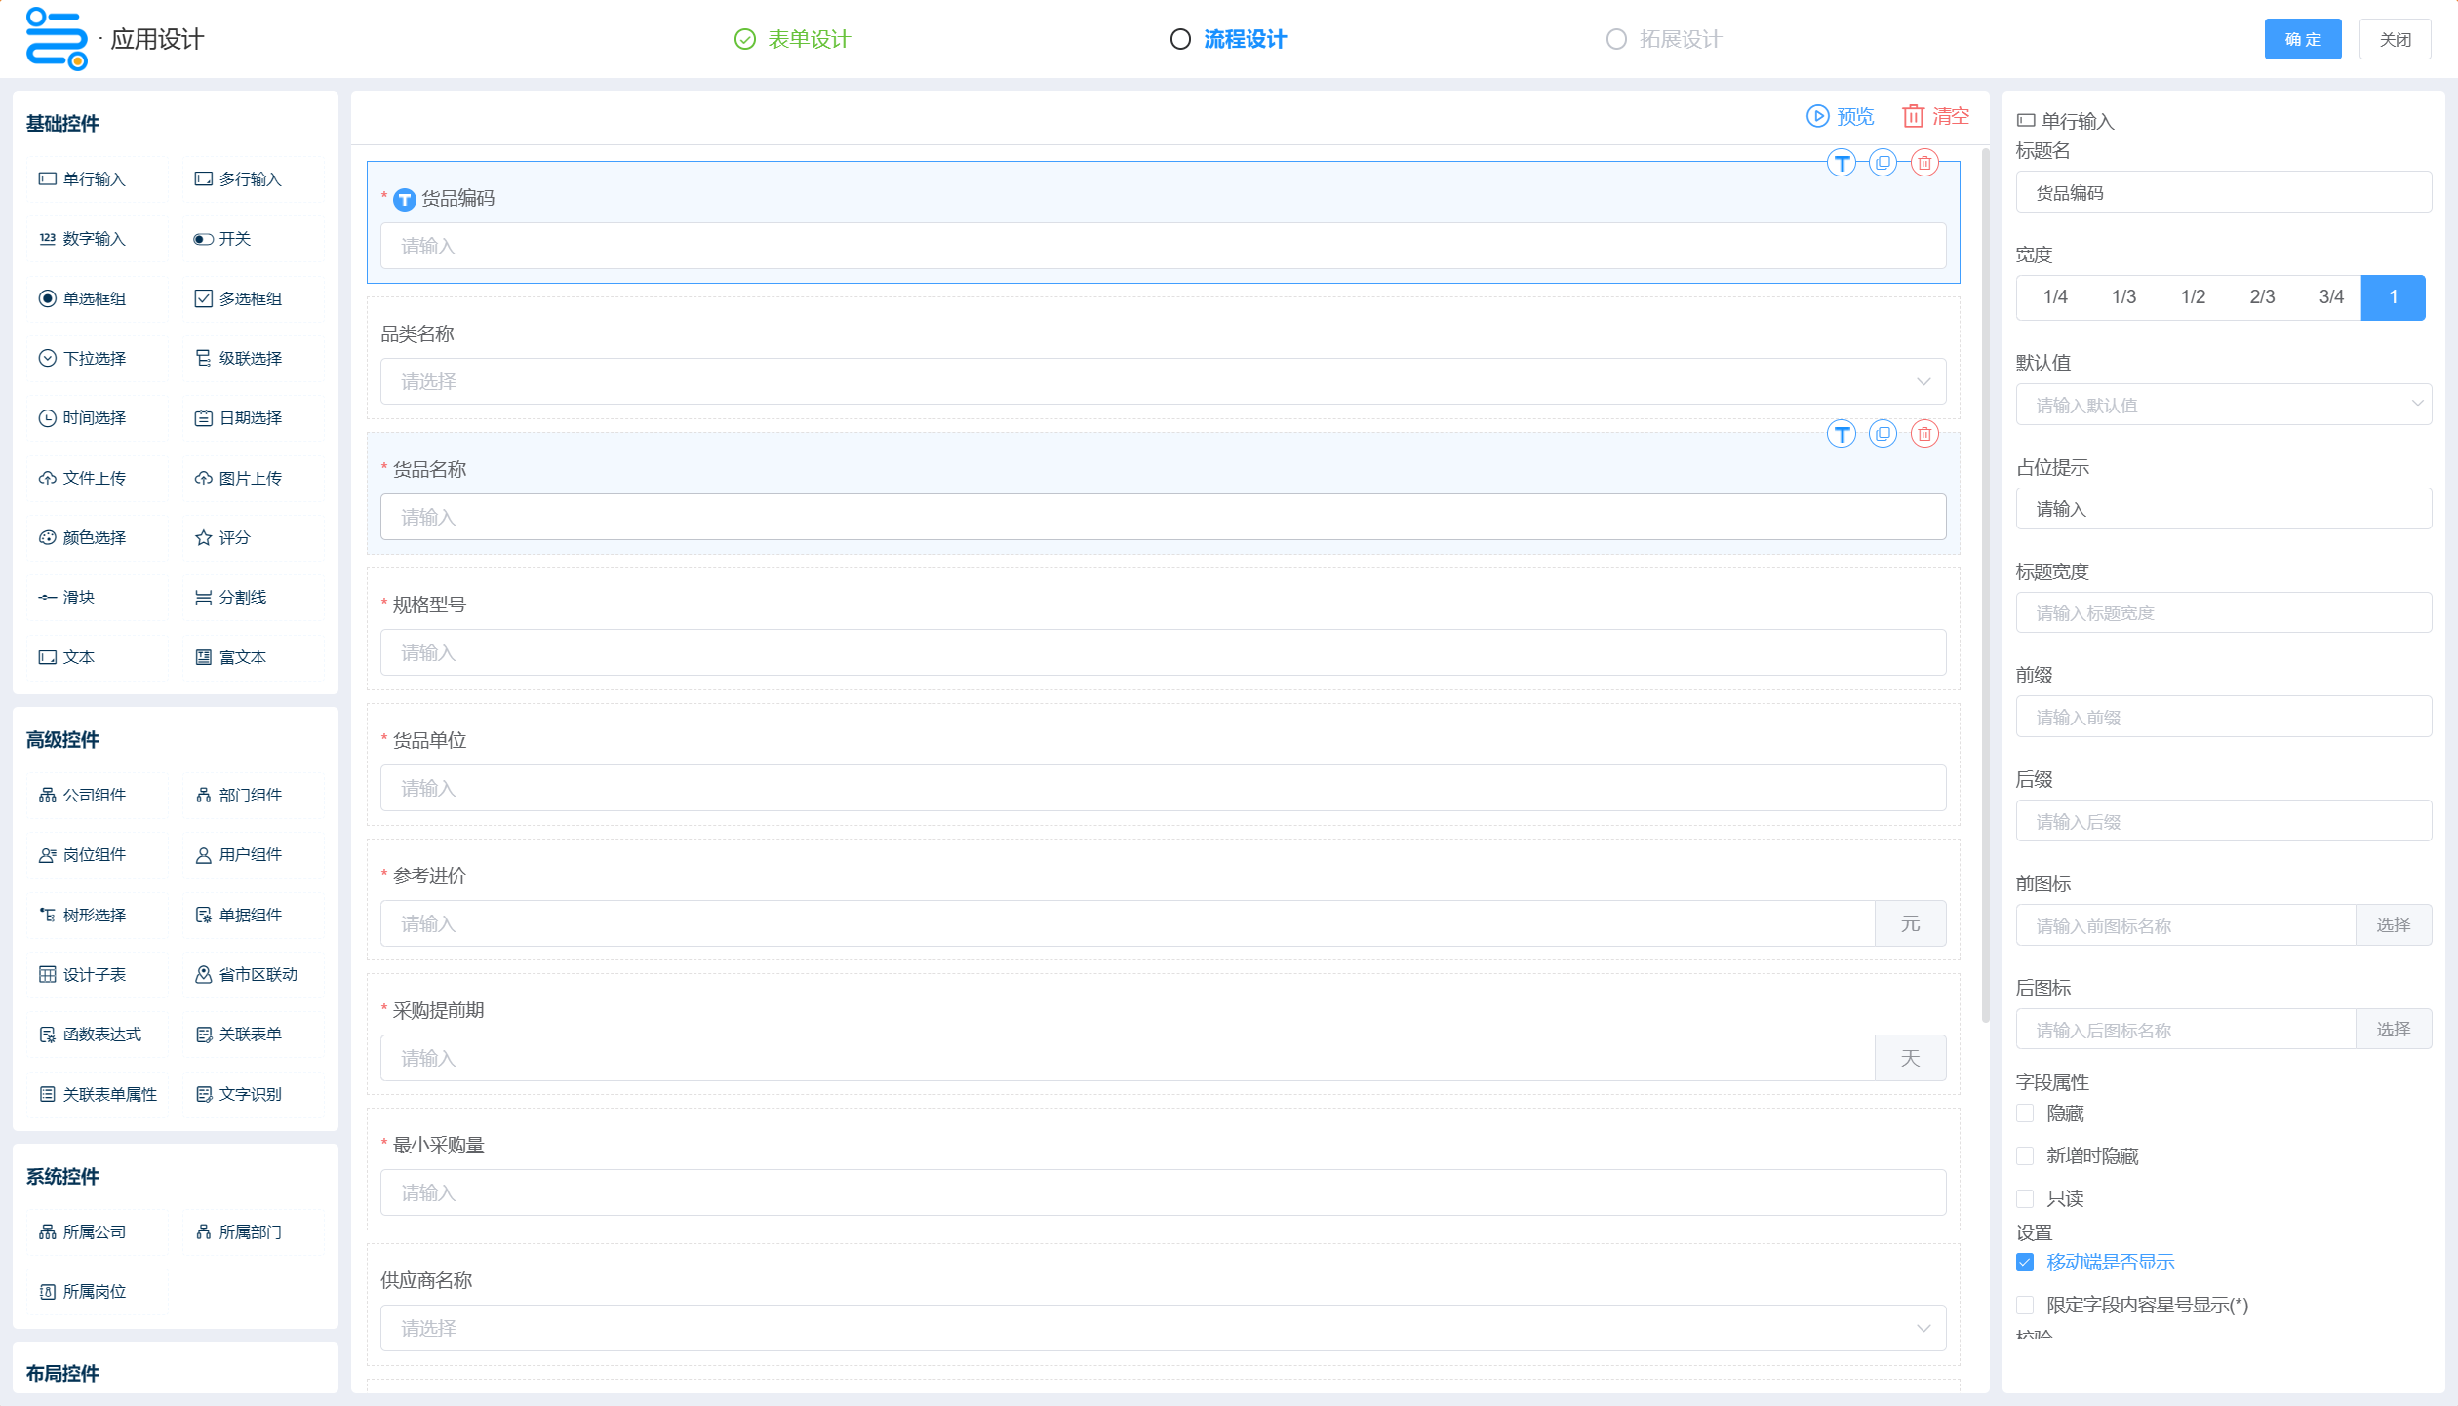This screenshot has width=2458, height=1406.
Task: Click the delete icon on 货品编码 field
Action: [x=1923, y=163]
